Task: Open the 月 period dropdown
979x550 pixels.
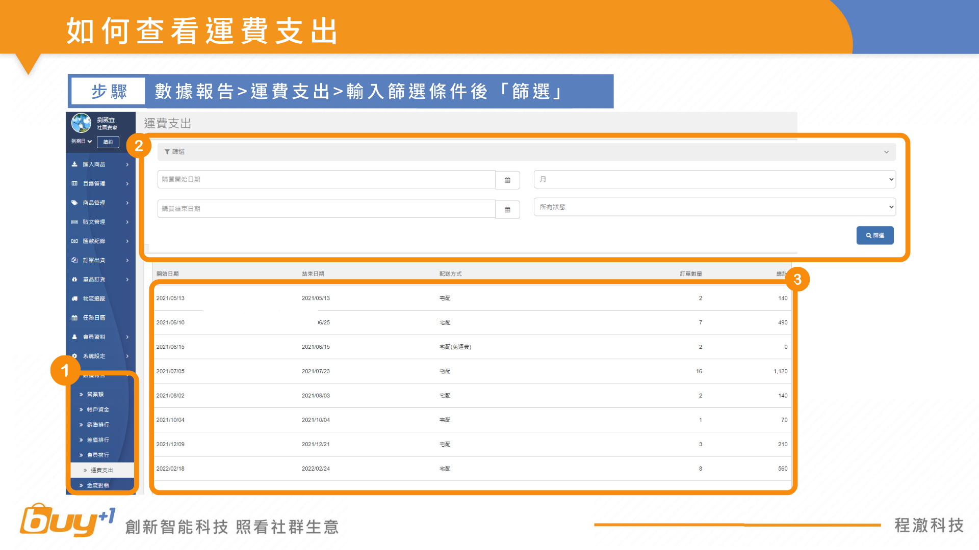Action: pos(714,179)
